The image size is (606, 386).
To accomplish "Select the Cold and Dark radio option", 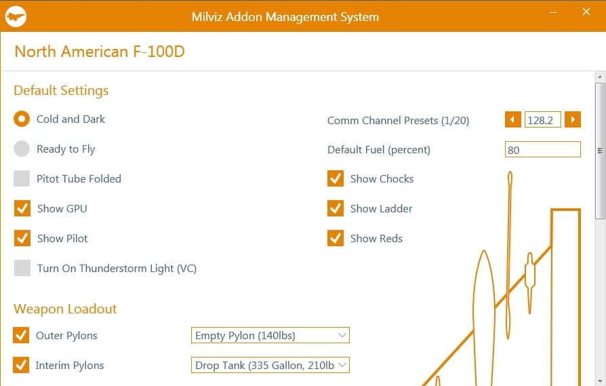I will (x=22, y=119).
